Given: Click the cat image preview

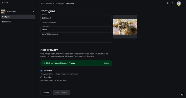Looking at the screenshot, I should (x=125, y=27).
